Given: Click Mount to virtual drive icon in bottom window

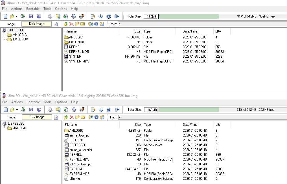Looking at the screenshot, I should click(74, 110).
